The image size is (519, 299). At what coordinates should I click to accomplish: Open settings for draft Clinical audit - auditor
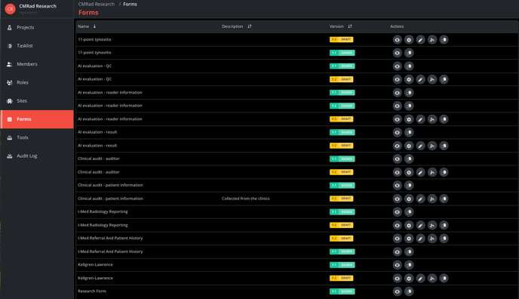(409, 172)
